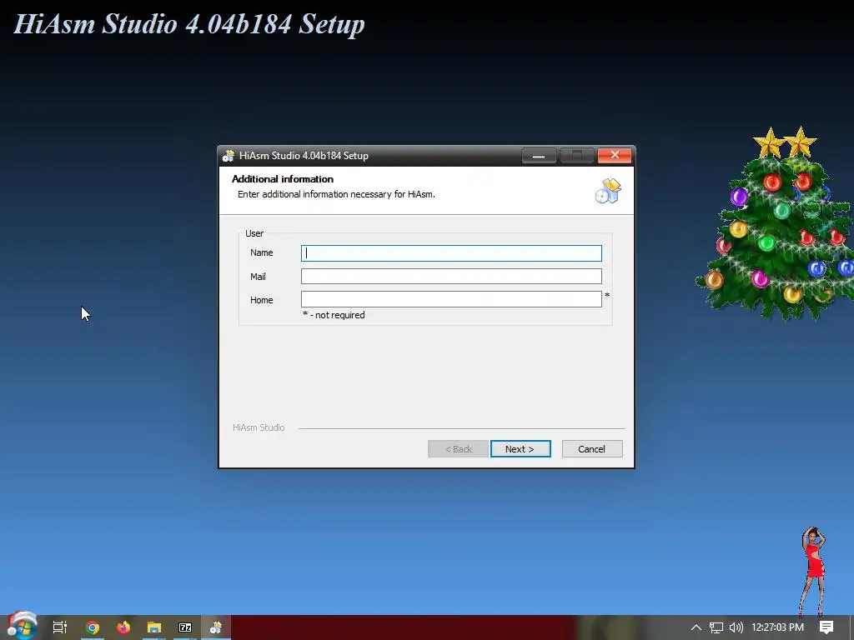Click the disabled < Back button
This screenshot has height=640, width=854.
pos(458,449)
